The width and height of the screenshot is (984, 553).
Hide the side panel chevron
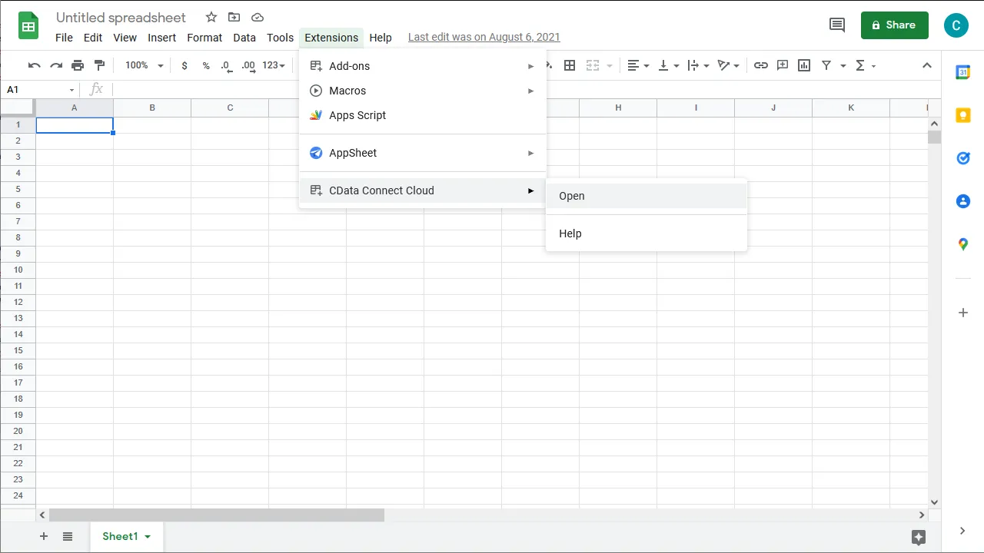click(x=962, y=531)
